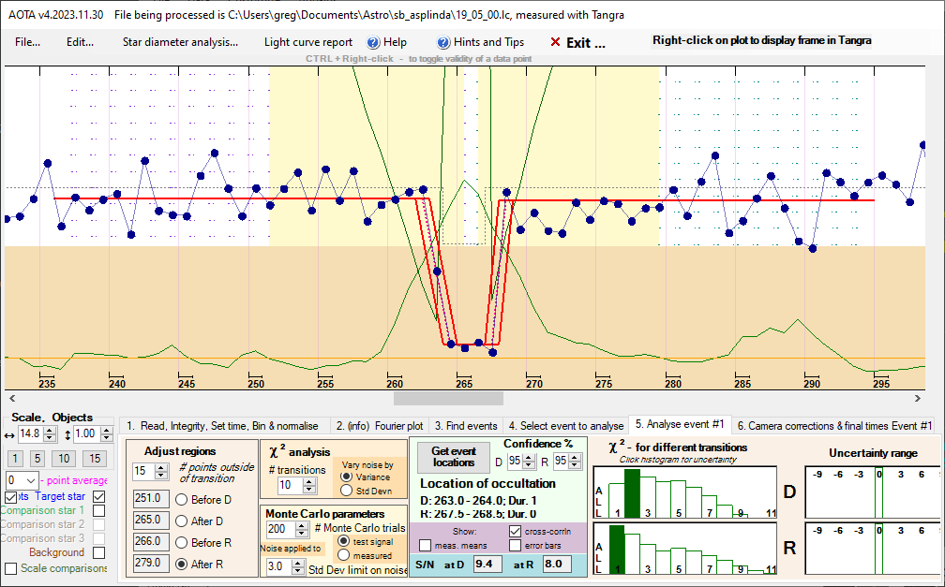Click the Get event locations button
The width and height of the screenshot is (945, 587).
pos(454,457)
